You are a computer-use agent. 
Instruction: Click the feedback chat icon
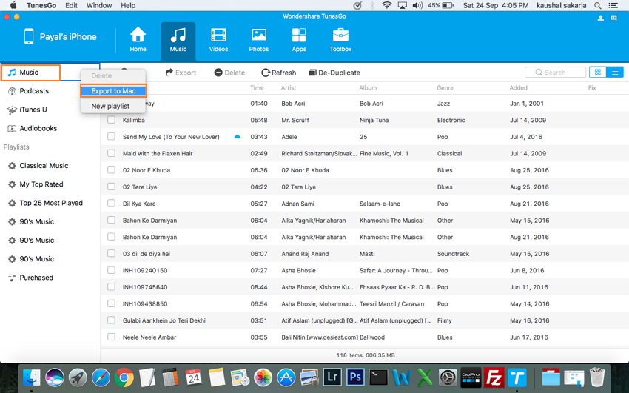click(x=613, y=18)
